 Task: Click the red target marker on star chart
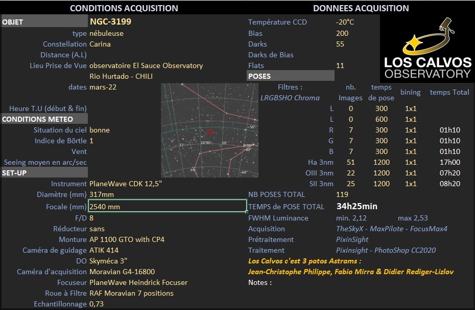click(210, 132)
